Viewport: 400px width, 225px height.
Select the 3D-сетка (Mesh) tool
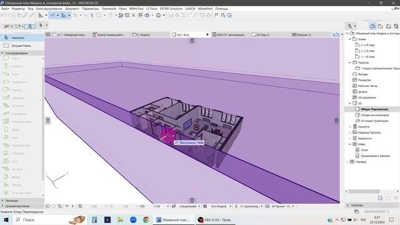[21, 169]
